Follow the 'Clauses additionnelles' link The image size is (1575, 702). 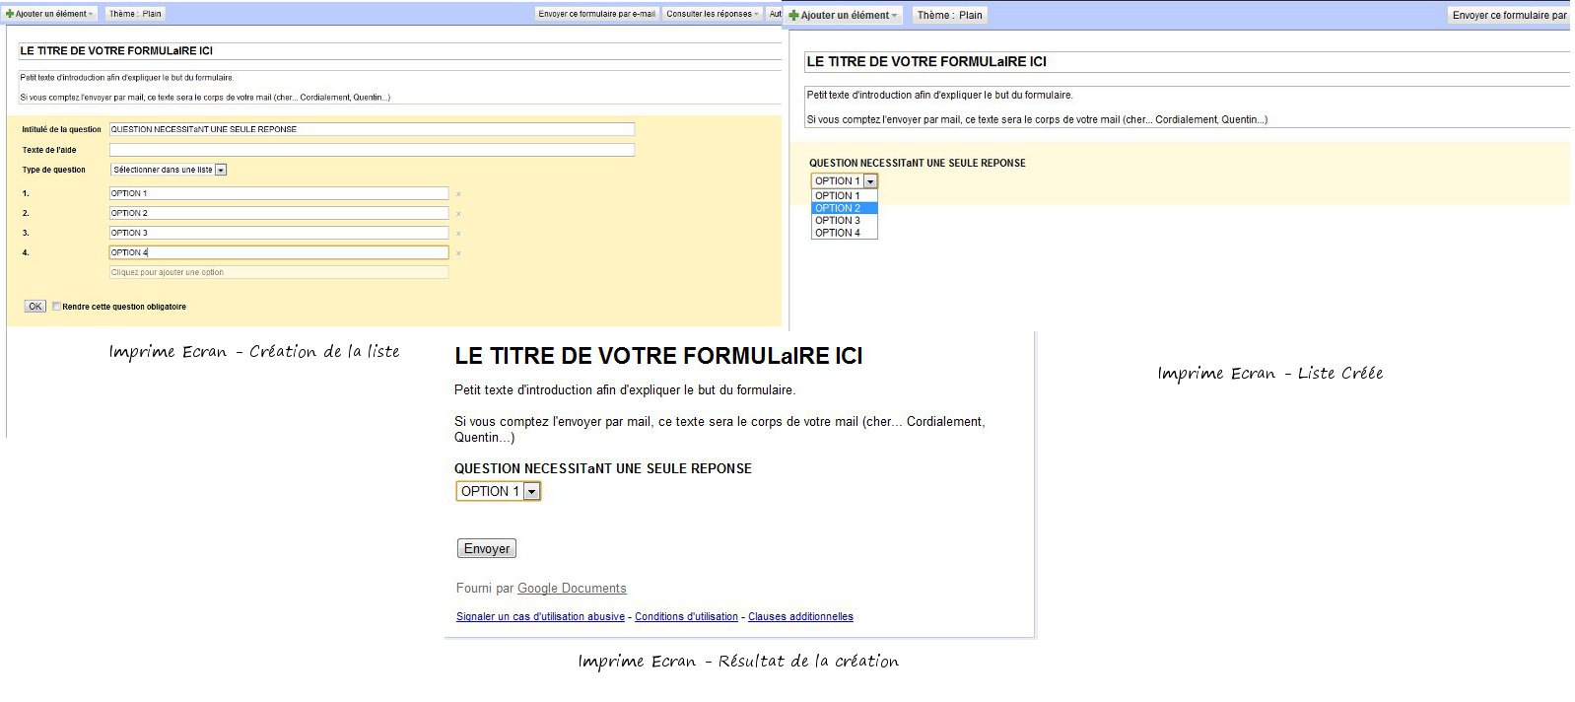click(800, 617)
